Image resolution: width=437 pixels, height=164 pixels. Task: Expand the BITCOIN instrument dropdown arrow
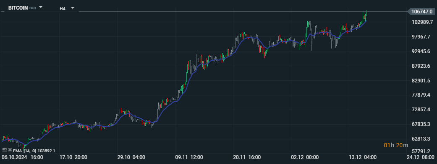pyautogui.click(x=41, y=7)
